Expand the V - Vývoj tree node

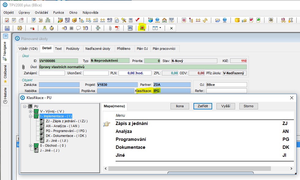pos(30,111)
